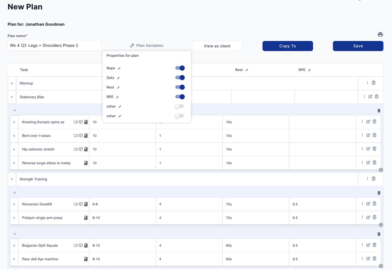Edit the Reps property name pencil

pos(119,68)
